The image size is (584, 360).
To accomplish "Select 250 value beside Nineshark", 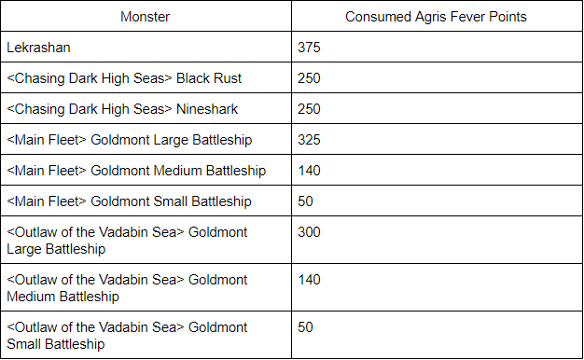I will tap(437, 109).
